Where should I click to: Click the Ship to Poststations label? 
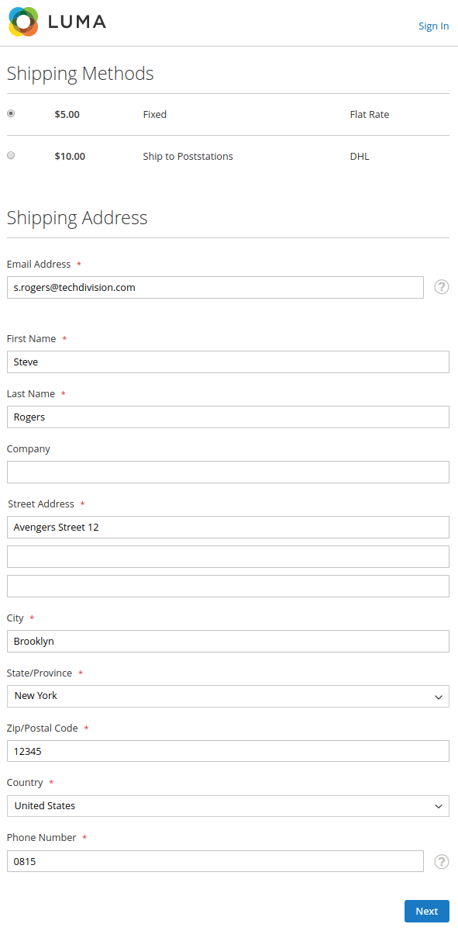[x=188, y=156]
